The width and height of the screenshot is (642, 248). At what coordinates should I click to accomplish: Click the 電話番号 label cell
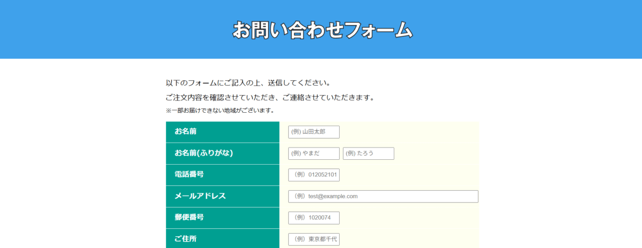pos(189,174)
